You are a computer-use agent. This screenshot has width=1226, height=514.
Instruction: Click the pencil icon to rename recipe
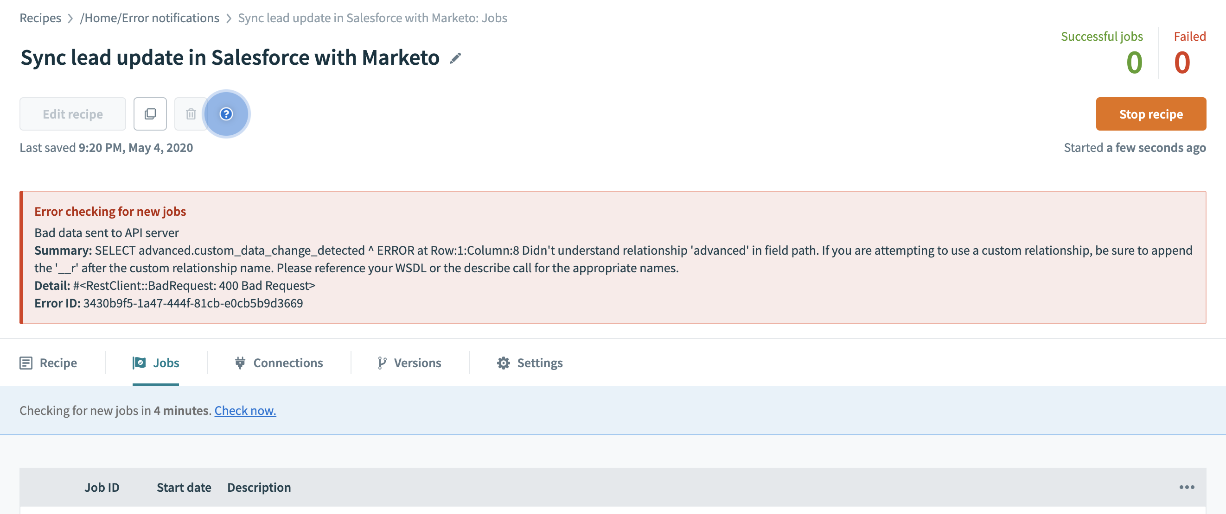pyautogui.click(x=455, y=58)
